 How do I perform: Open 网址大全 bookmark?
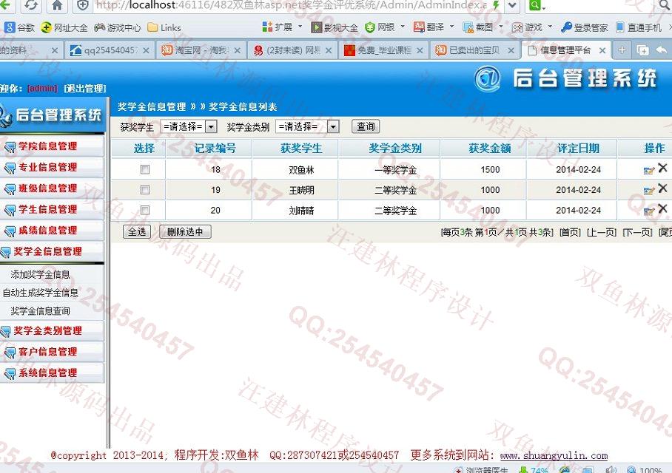click(x=64, y=27)
